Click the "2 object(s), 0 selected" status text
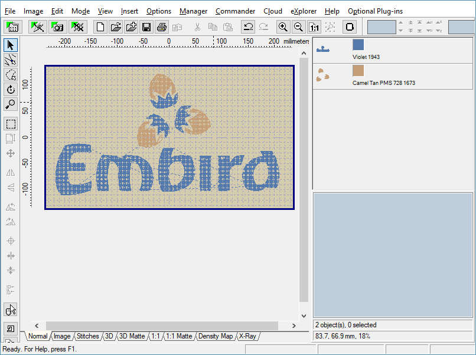 tap(345, 325)
